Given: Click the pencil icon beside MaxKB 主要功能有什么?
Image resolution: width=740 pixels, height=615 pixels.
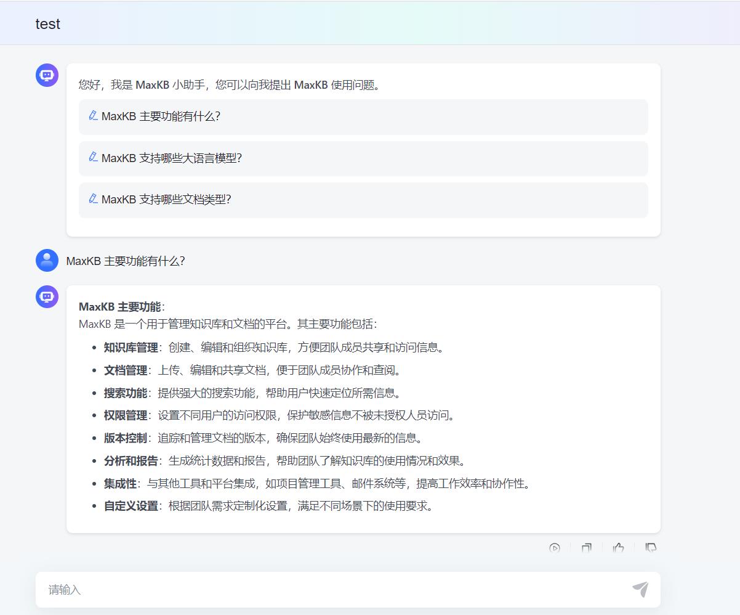Looking at the screenshot, I should click(x=93, y=115).
